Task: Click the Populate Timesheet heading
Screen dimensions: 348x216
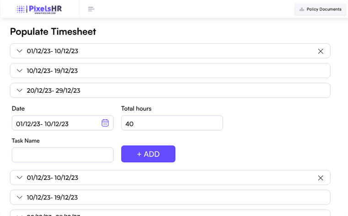Action: coord(53,32)
